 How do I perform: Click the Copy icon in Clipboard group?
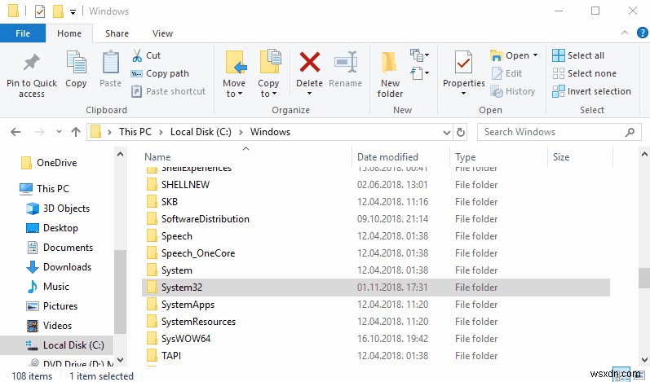77,62
